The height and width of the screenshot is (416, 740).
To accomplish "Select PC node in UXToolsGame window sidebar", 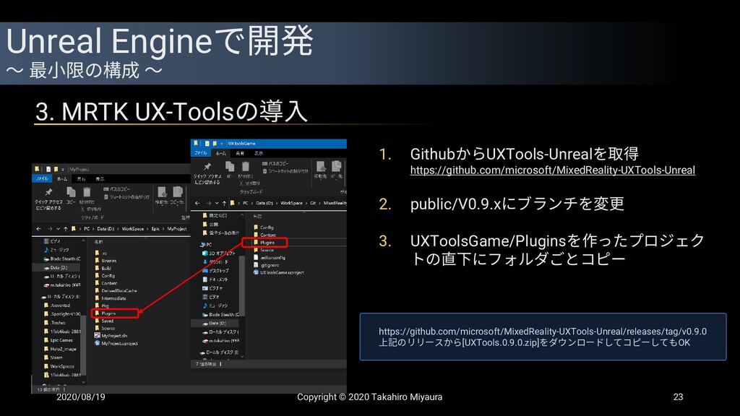I will pyautogui.click(x=206, y=244).
